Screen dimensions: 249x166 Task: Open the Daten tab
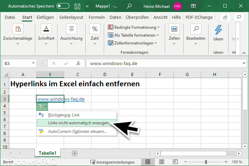(x=115, y=17)
